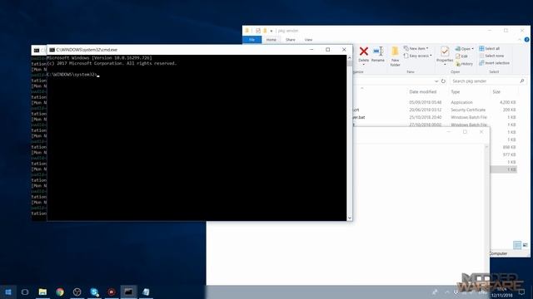Click the taskbar date and time
This screenshot has width=533, height=299.
click(x=501, y=292)
